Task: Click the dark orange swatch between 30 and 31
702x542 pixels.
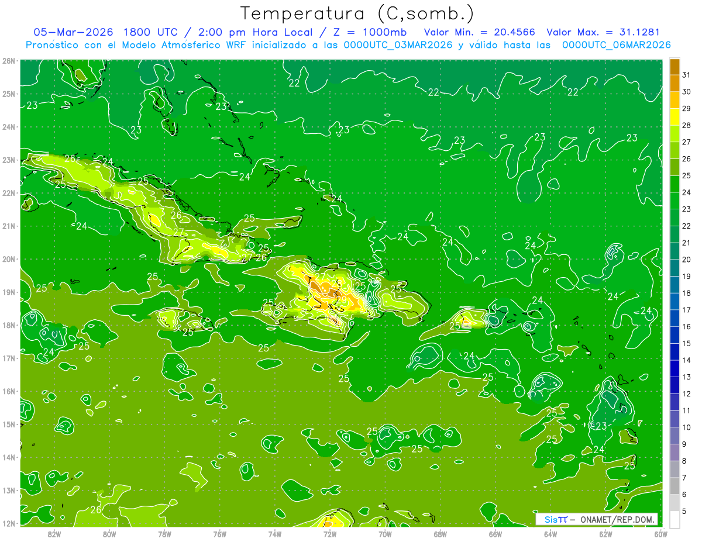Action: coord(674,83)
